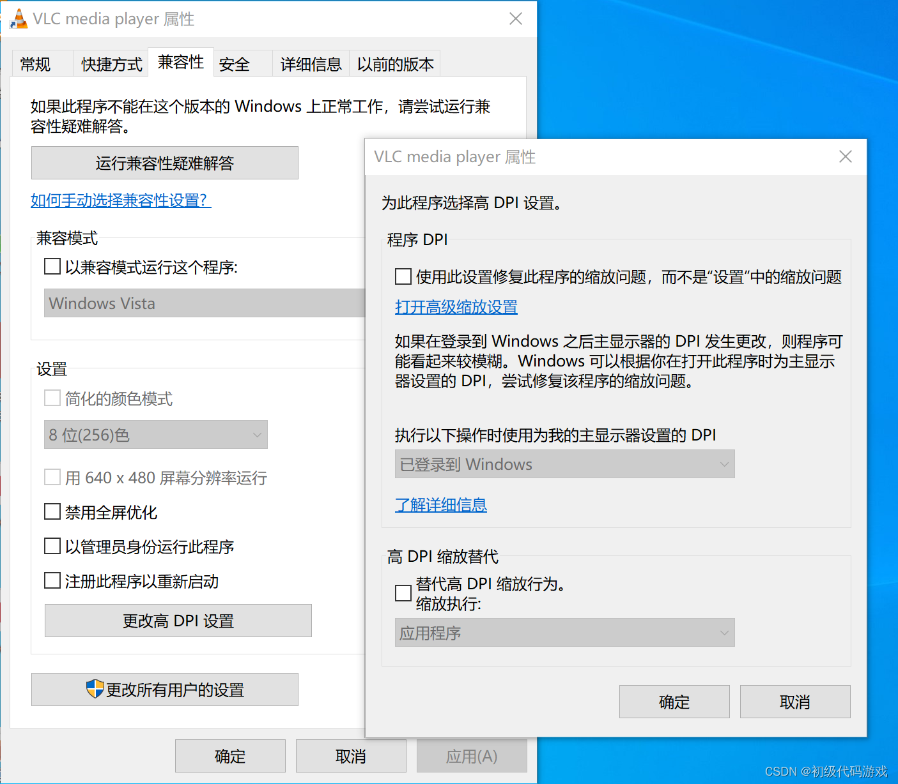Open 了解详细信息 link
898x784 pixels.
[441, 505]
